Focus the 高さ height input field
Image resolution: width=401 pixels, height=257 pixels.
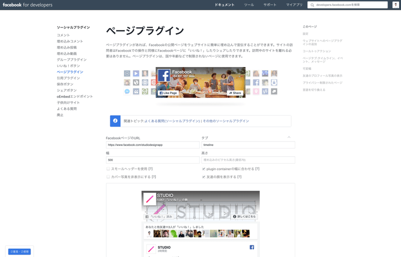click(x=248, y=160)
